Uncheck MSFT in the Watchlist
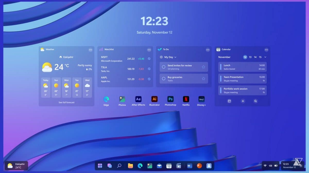The height and width of the screenshot is (173, 309). (149, 59)
